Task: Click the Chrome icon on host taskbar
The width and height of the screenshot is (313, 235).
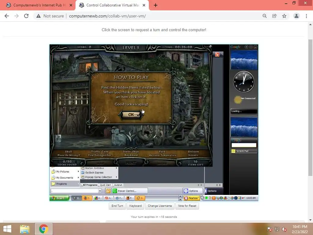Action: coord(44,229)
